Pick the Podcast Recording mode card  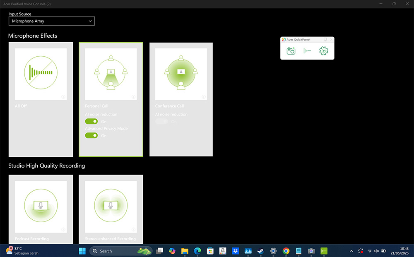click(41, 209)
